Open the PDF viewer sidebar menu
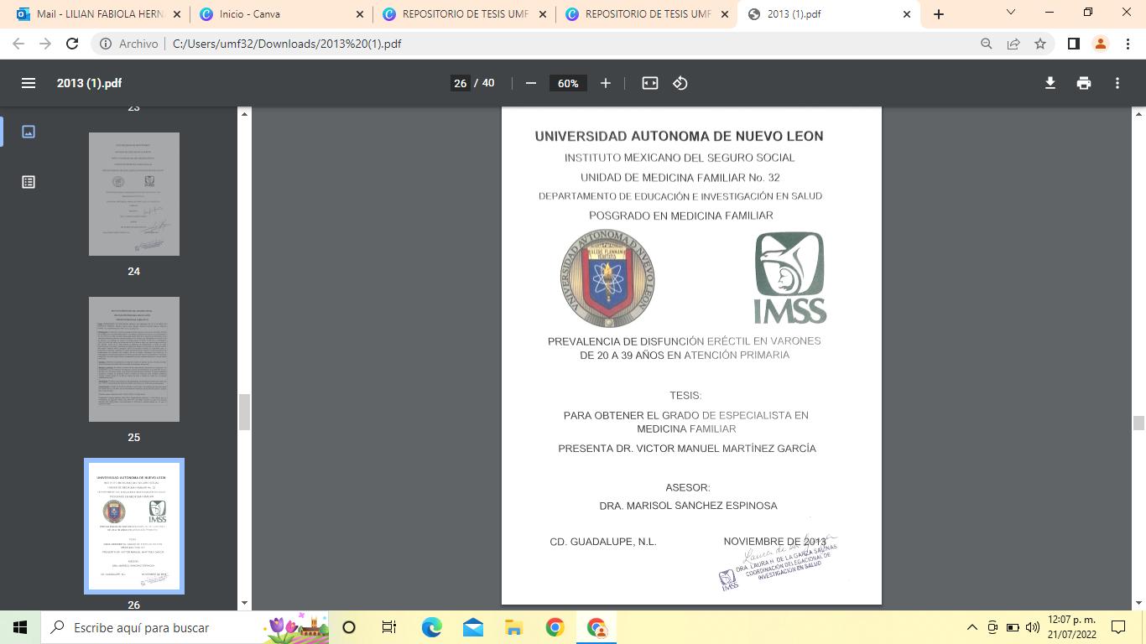The width and height of the screenshot is (1146, 644). click(x=29, y=83)
